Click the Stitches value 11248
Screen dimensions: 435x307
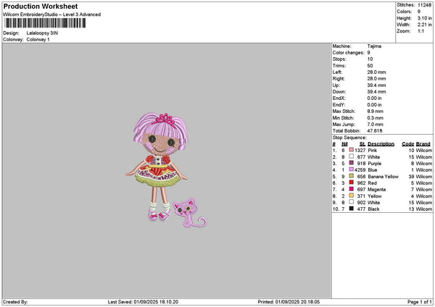click(424, 5)
